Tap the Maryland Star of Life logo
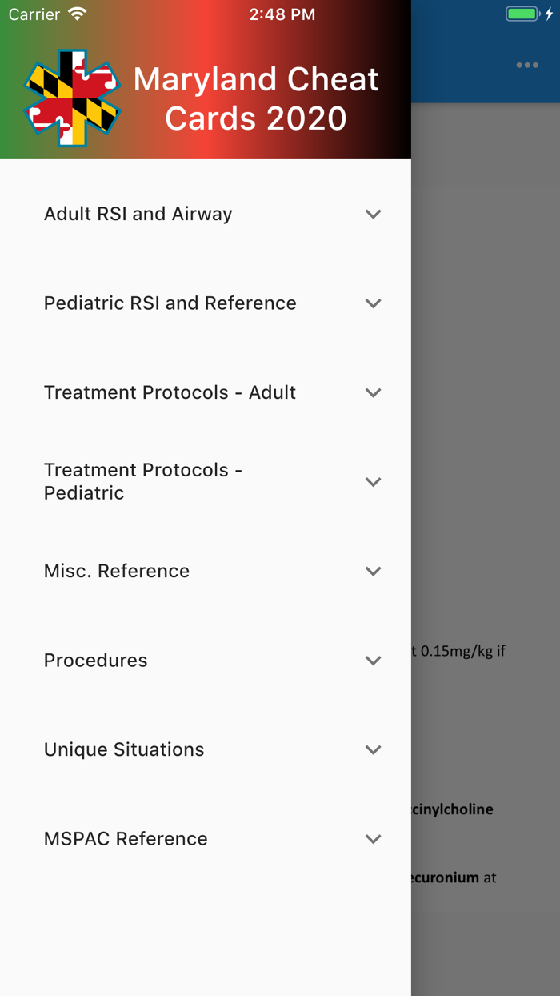560x996 pixels. 70,96
